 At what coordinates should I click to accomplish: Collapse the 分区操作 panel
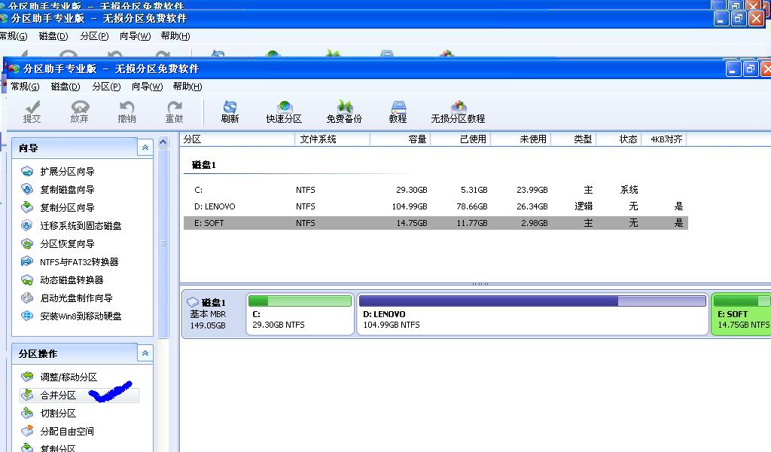(145, 353)
